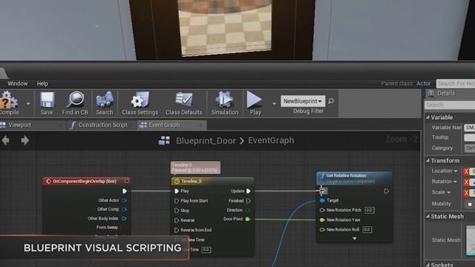The width and height of the screenshot is (475, 267).
Task: Click the Blueprint_Door breadcrumb
Action: 206,140
